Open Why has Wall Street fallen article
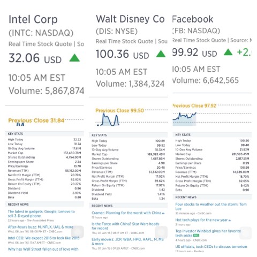The height and width of the screenshot is (257, 257). click(43, 249)
